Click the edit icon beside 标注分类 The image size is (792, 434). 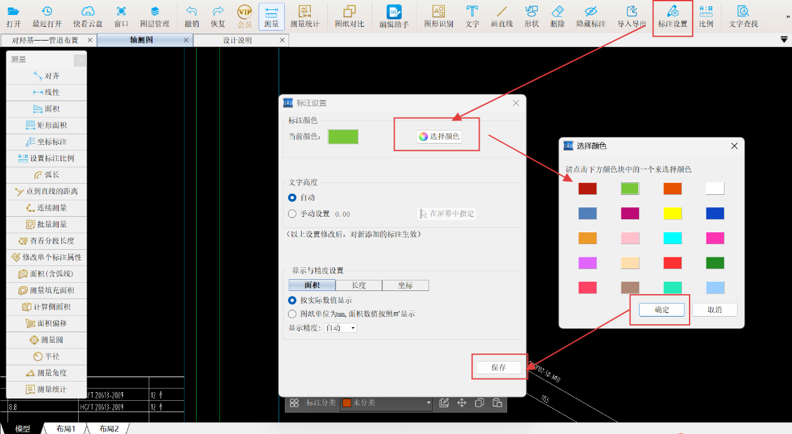pyautogui.click(x=444, y=403)
